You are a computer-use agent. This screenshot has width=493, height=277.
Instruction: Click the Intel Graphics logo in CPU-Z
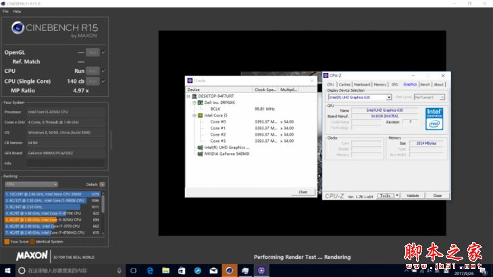[434, 119]
